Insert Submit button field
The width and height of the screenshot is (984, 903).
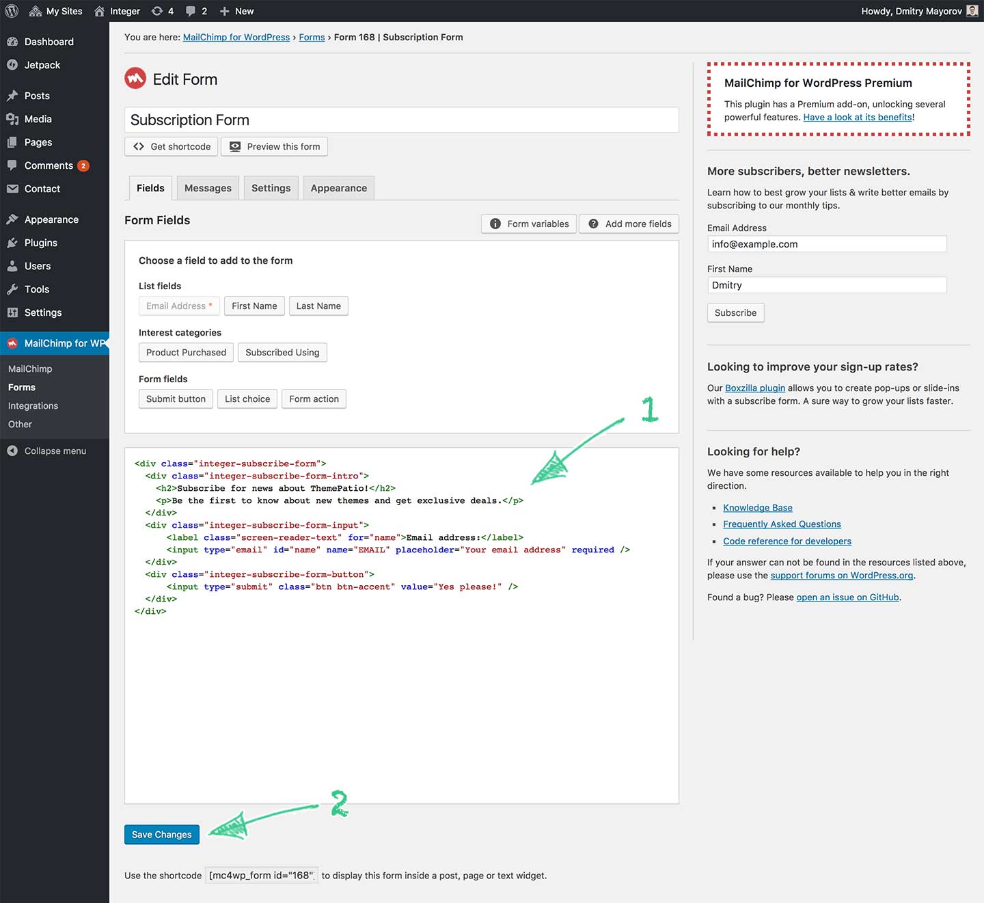[176, 399]
